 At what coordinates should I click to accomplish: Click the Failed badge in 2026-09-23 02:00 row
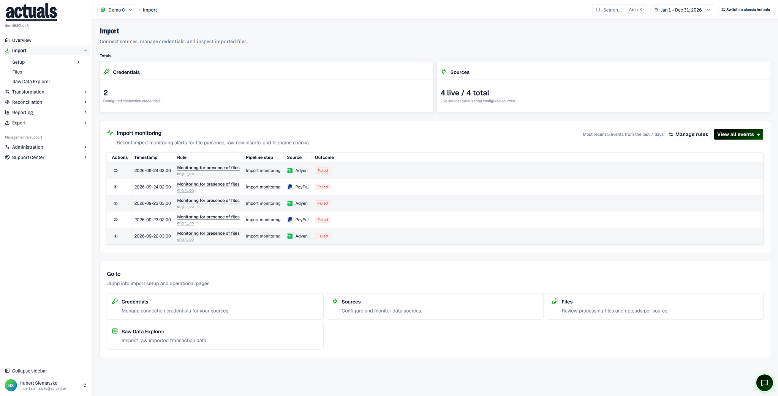[x=323, y=220]
